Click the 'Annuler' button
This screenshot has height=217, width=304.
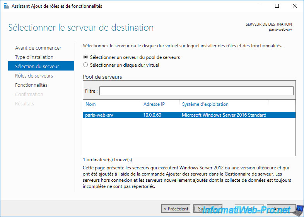[x=281, y=208]
